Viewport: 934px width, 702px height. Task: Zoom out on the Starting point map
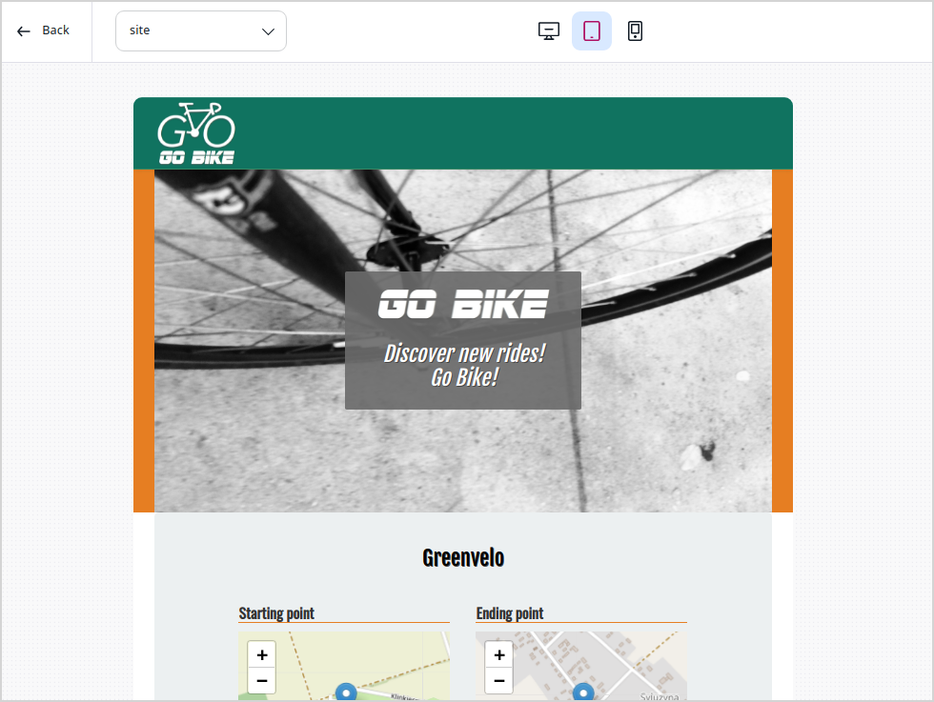point(261,681)
